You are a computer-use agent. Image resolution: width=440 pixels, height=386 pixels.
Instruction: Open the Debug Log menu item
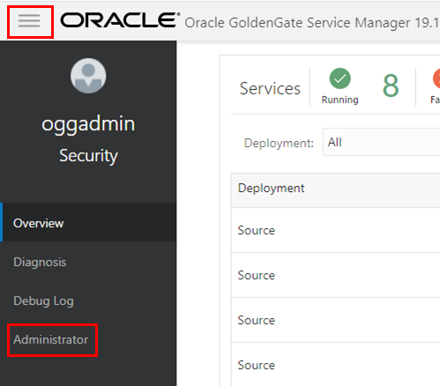88,301
